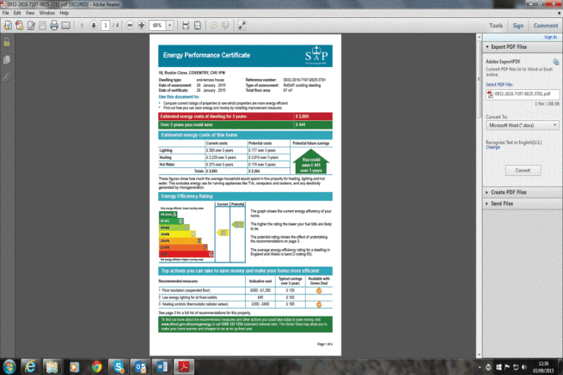Click the Convert button
563x375 pixels.
click(x=523, y=170)
